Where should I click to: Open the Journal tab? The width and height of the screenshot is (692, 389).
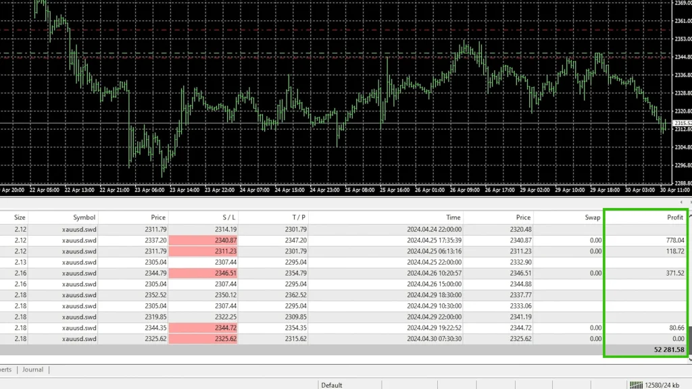[32, 369]
